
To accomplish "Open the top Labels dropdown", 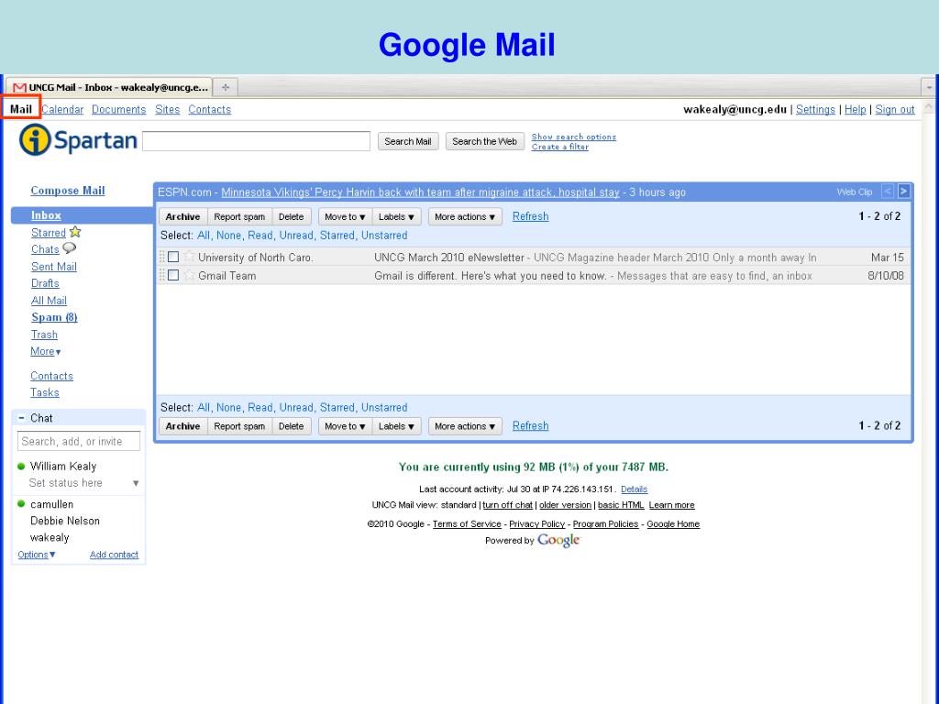I will point(396,216).
